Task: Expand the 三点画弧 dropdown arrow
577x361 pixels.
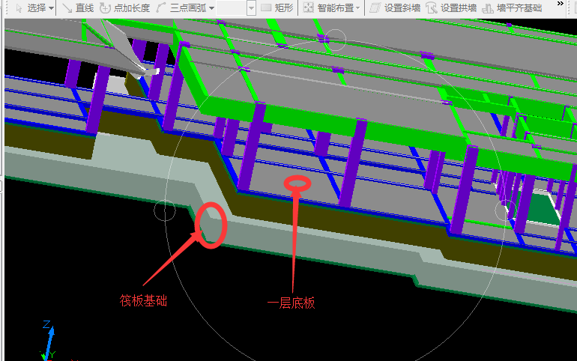Action: tap(211, 8)
